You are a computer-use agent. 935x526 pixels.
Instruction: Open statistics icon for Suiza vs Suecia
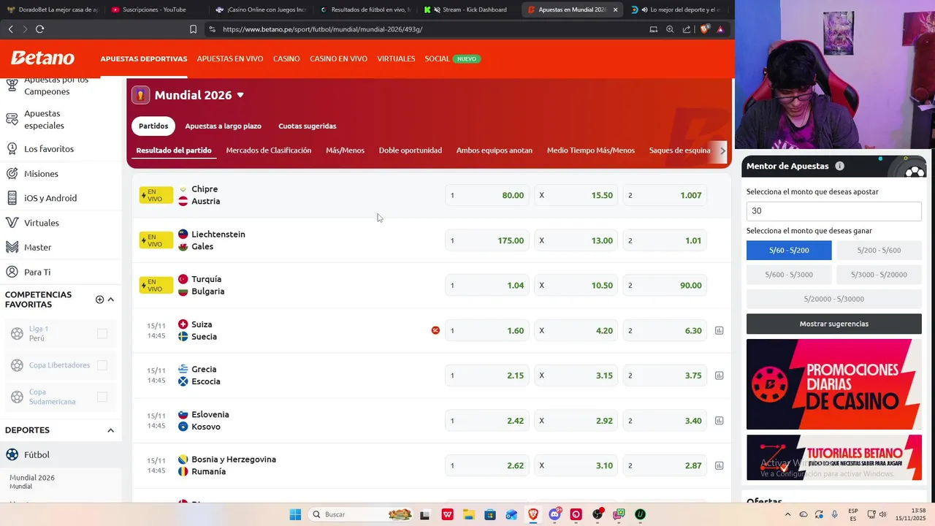coord(719,331)
